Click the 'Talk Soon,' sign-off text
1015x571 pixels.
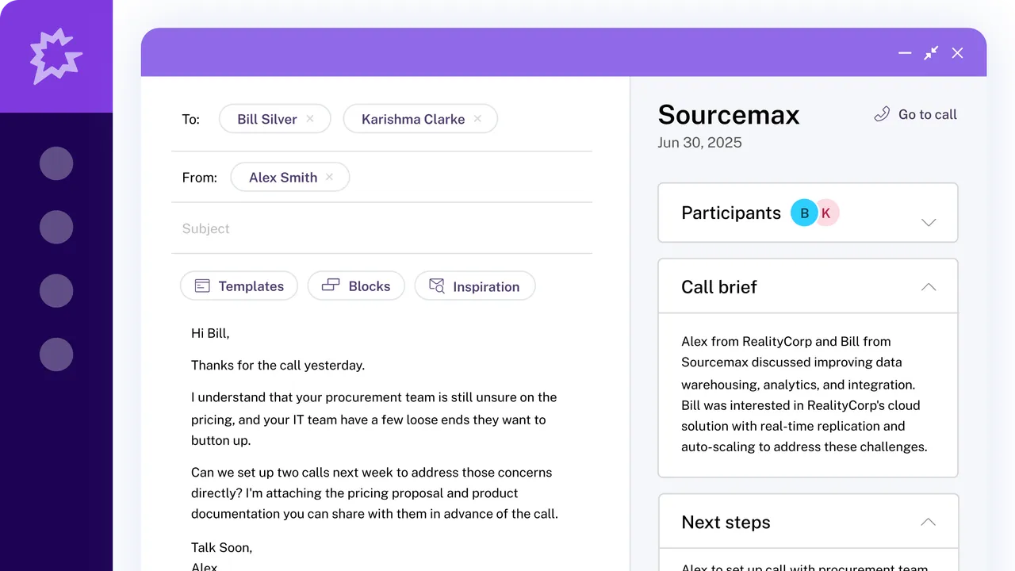[222, 547]
